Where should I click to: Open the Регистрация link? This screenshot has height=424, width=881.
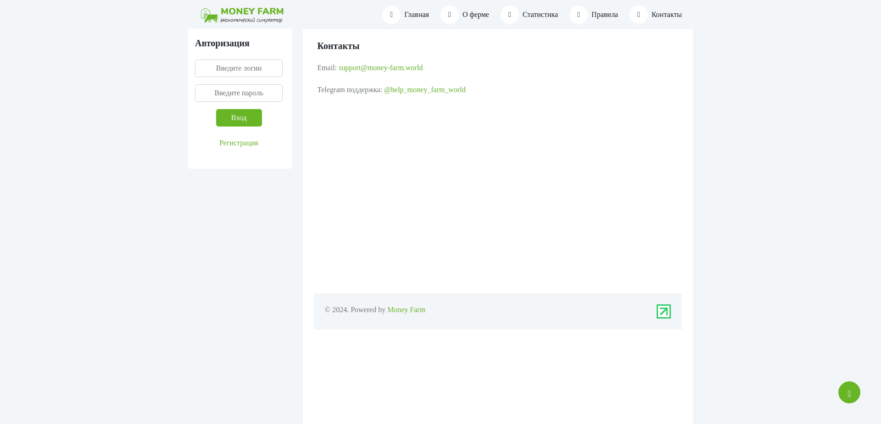(239, 143)
